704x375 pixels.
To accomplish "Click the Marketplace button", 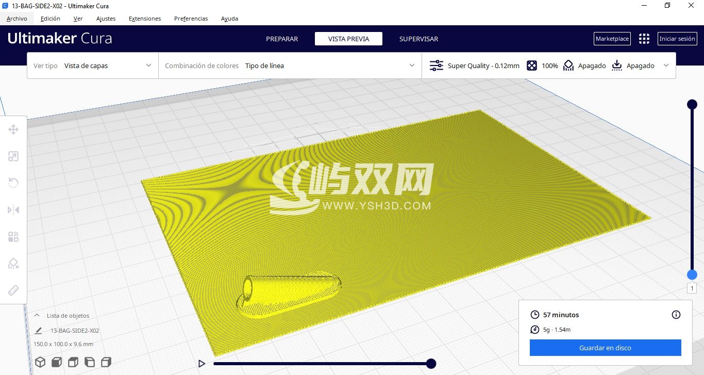I will coord(612,39).
